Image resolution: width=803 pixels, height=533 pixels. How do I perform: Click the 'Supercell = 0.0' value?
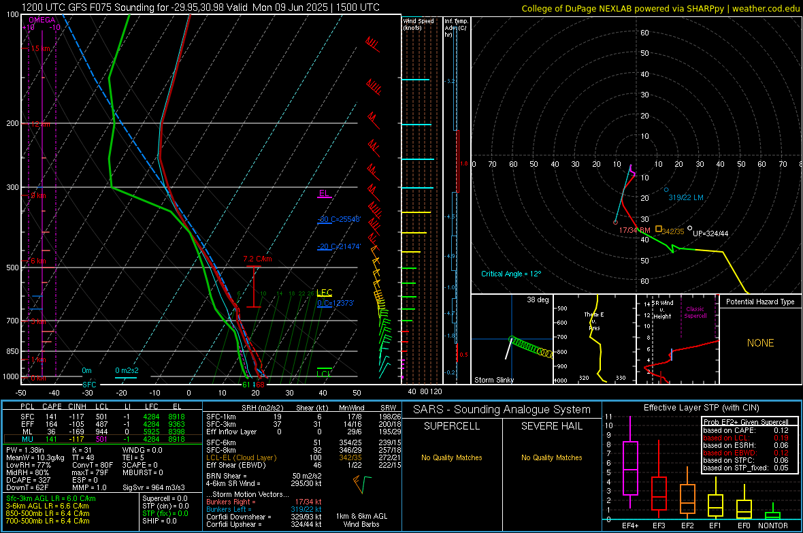point(165,498)
